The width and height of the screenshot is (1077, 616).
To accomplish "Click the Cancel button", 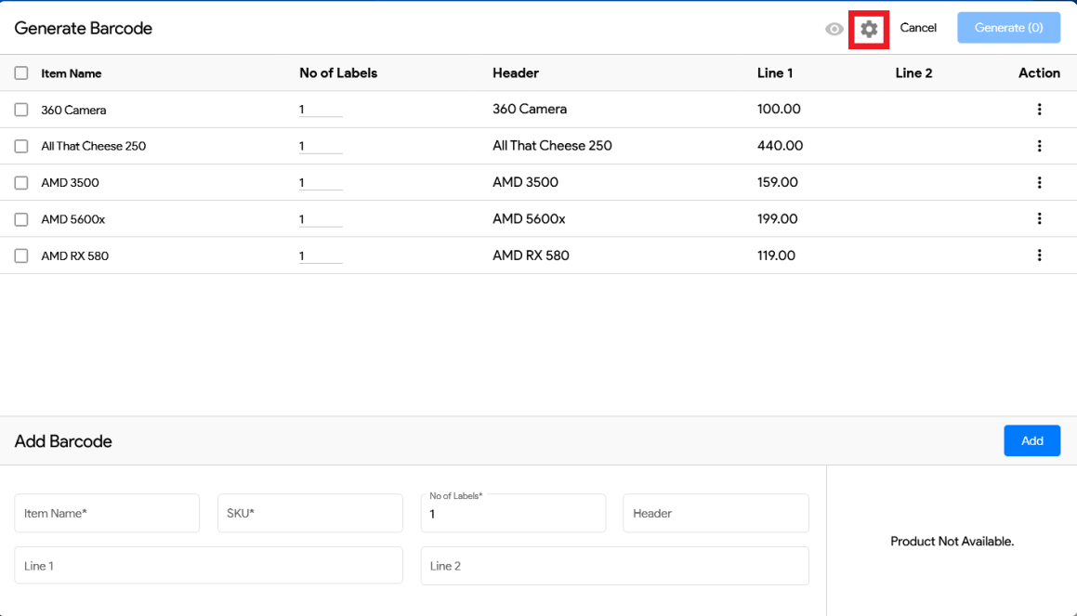I will pos(918,28).
